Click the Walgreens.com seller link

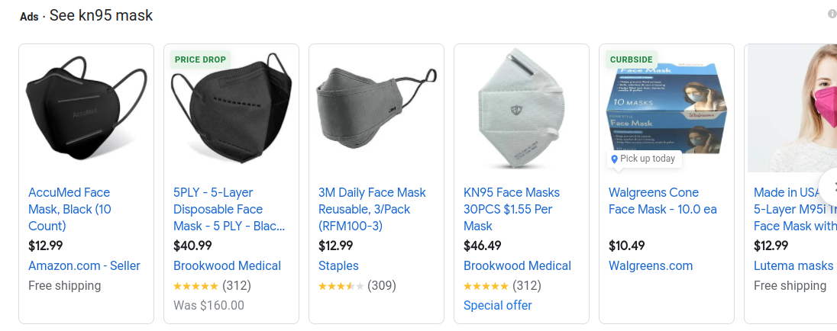pyautogui.click(x=651, y=266)
